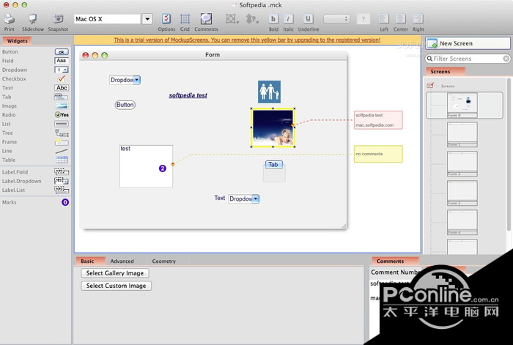Select the Checkbox widget

(x=35, y=79)
